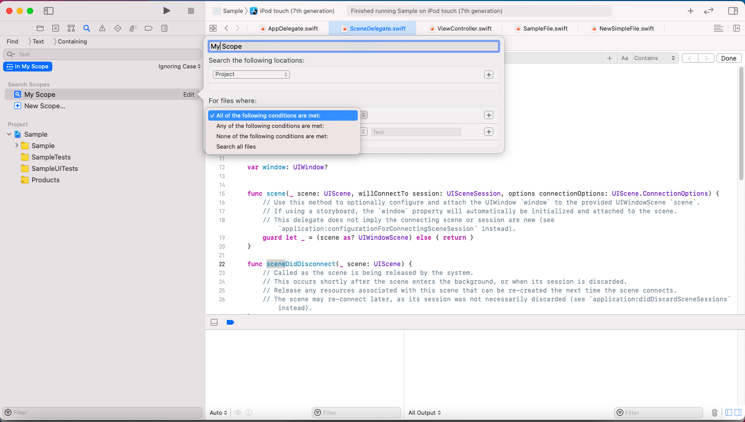The height and width of the screenshot is (422, 745).
Task: Collapse the Sample project disclosure
Action: [9, 134]
